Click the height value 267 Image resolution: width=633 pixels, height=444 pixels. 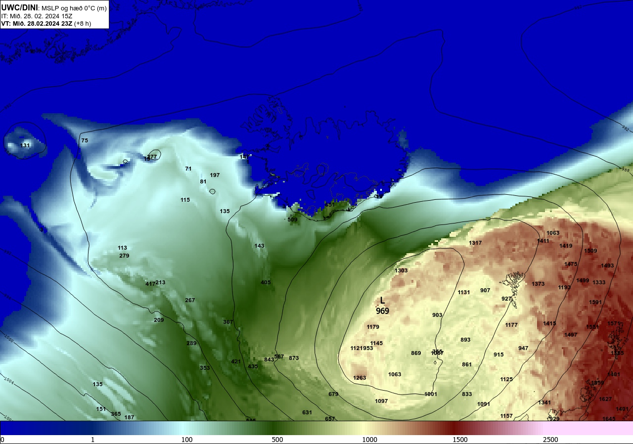tap(190, 300)
